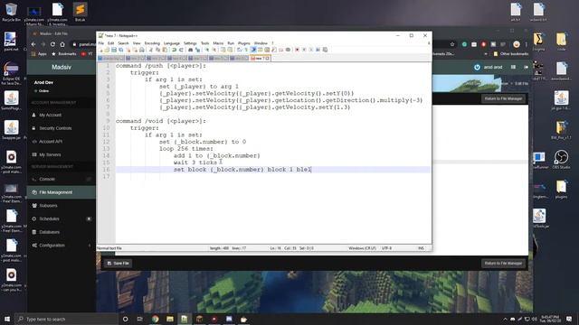Screen dimensions: 579x325
Task: Click the Save All toolbar icon
Action: (120, 50)
